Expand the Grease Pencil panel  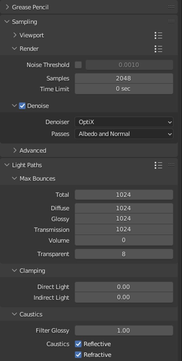(x=7, y=7)
